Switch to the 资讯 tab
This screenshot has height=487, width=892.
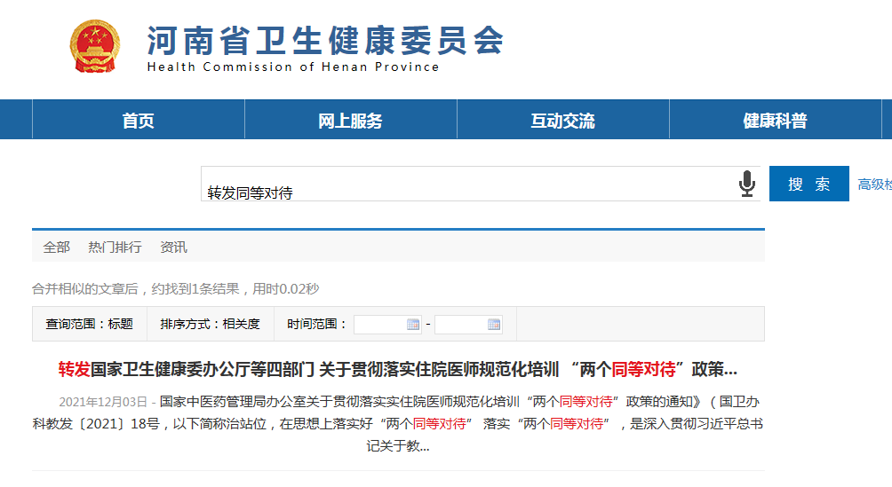[x=173, y=247]
